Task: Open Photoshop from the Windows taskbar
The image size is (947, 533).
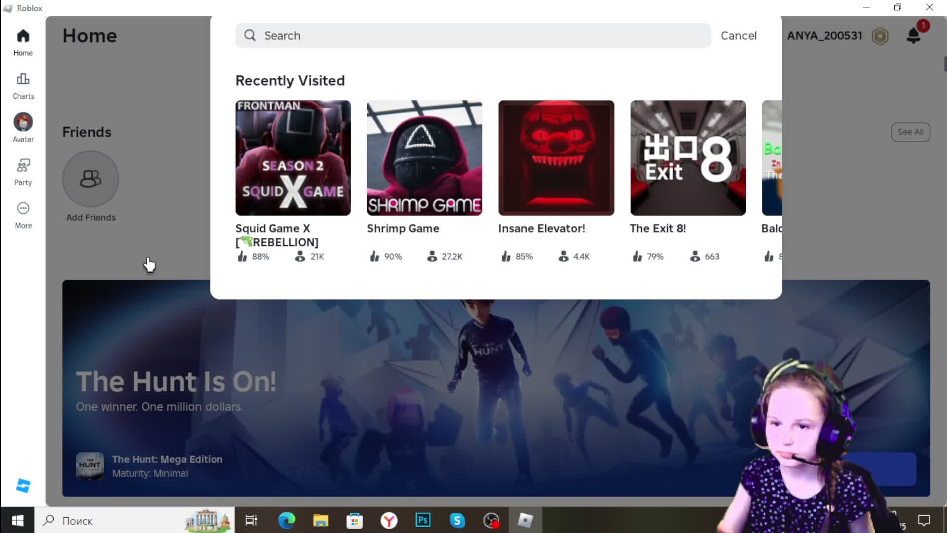Action: click(423, 520)
